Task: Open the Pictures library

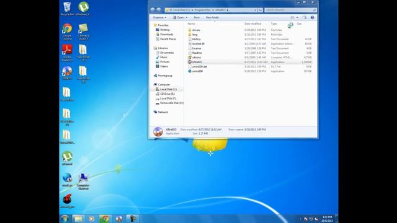Action: [x=164, y=62]
